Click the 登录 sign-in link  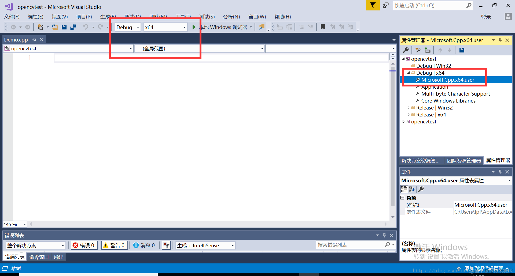point(486,17)
